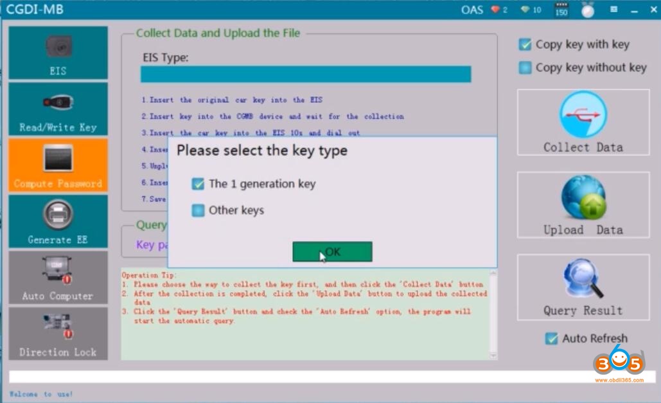This screenshot has height=403, width=661.
Task: Open the EIS module in the sidebar
Action: tap(58, 53)
